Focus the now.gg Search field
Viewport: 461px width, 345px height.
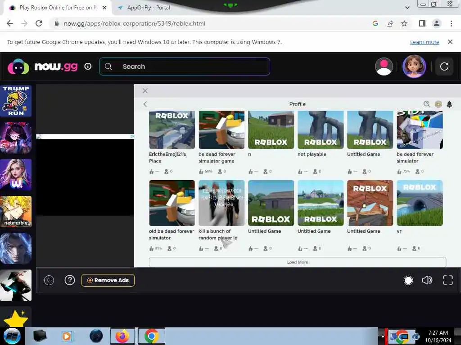coord(185,66)
